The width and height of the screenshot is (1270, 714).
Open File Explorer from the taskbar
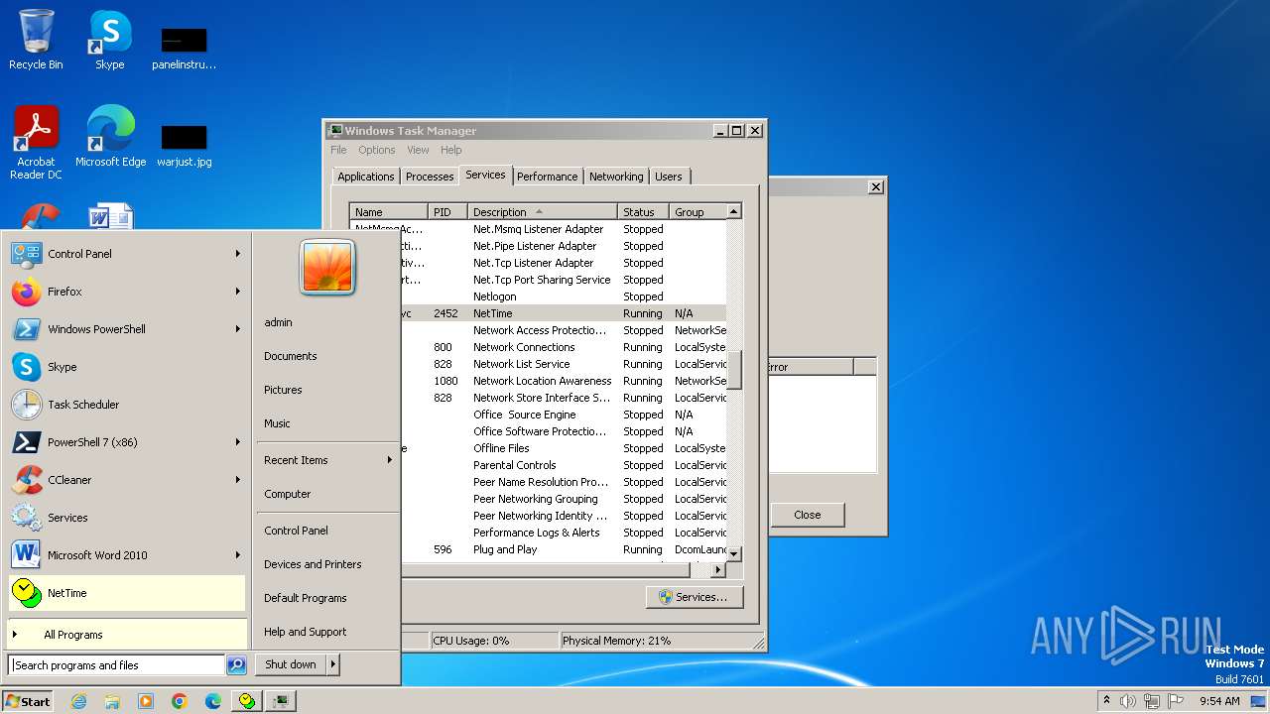pos(112,701)
